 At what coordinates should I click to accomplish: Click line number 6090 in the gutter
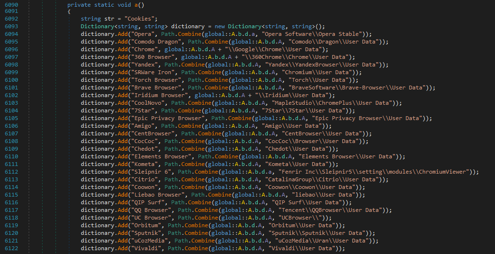pyautogui.click(x=11, y=4)
